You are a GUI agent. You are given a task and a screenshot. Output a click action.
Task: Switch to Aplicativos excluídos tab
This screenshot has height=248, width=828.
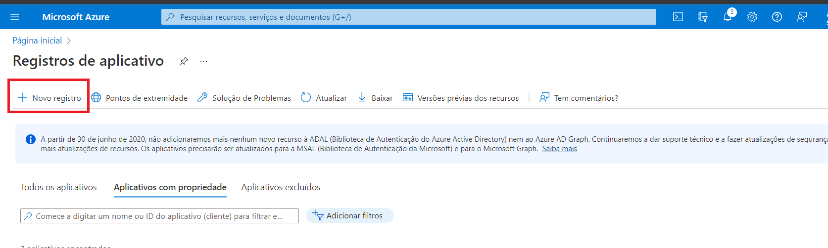pyautogui.click(x=281, y=187)
